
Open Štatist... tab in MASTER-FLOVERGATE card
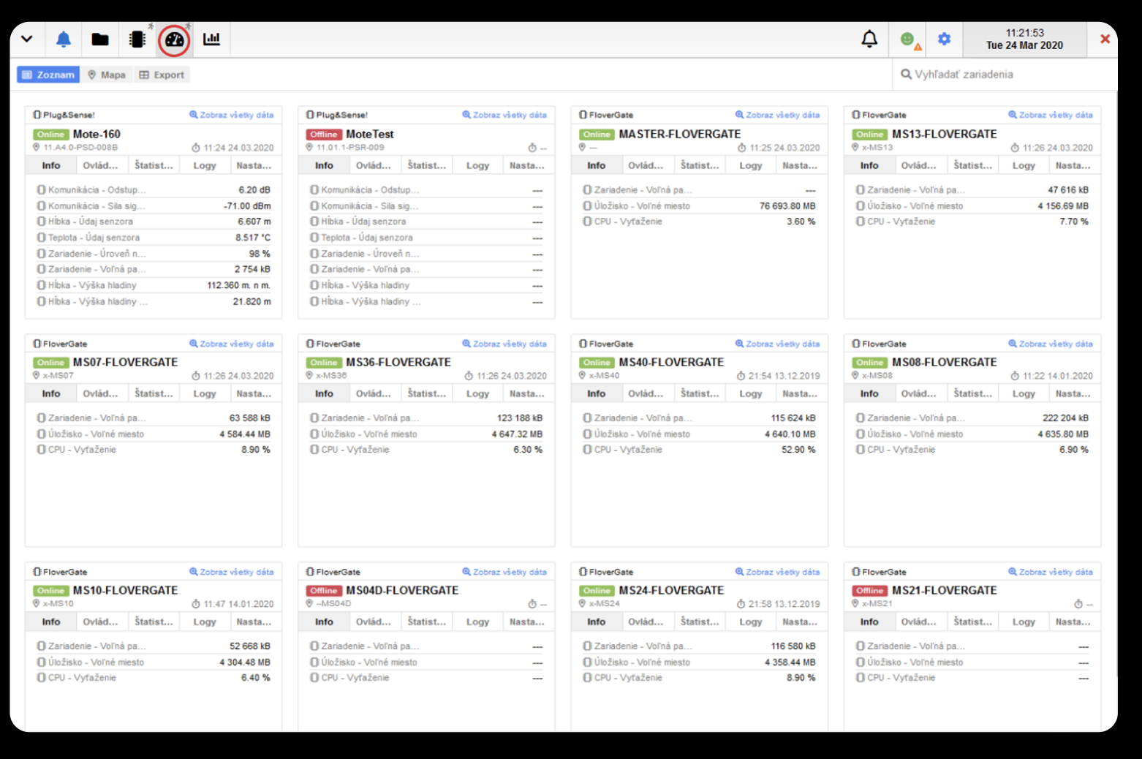[700, 166]
